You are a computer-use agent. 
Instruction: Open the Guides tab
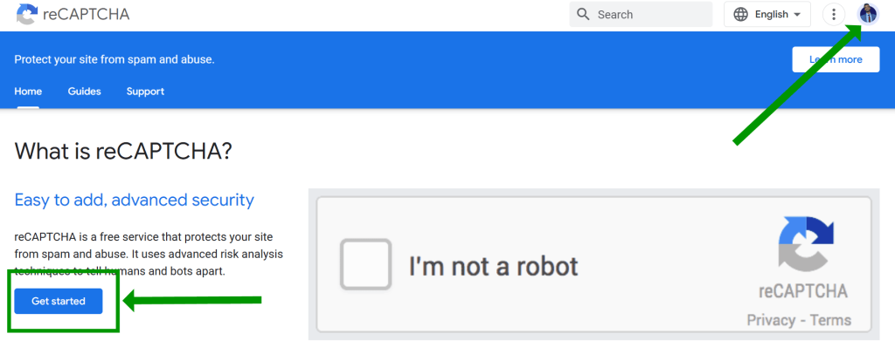coord(84,92)
